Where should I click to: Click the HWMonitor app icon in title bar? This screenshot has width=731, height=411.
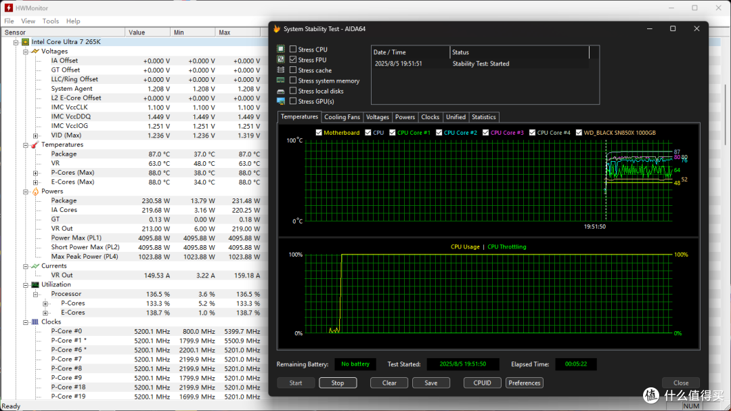click(8, 8)
